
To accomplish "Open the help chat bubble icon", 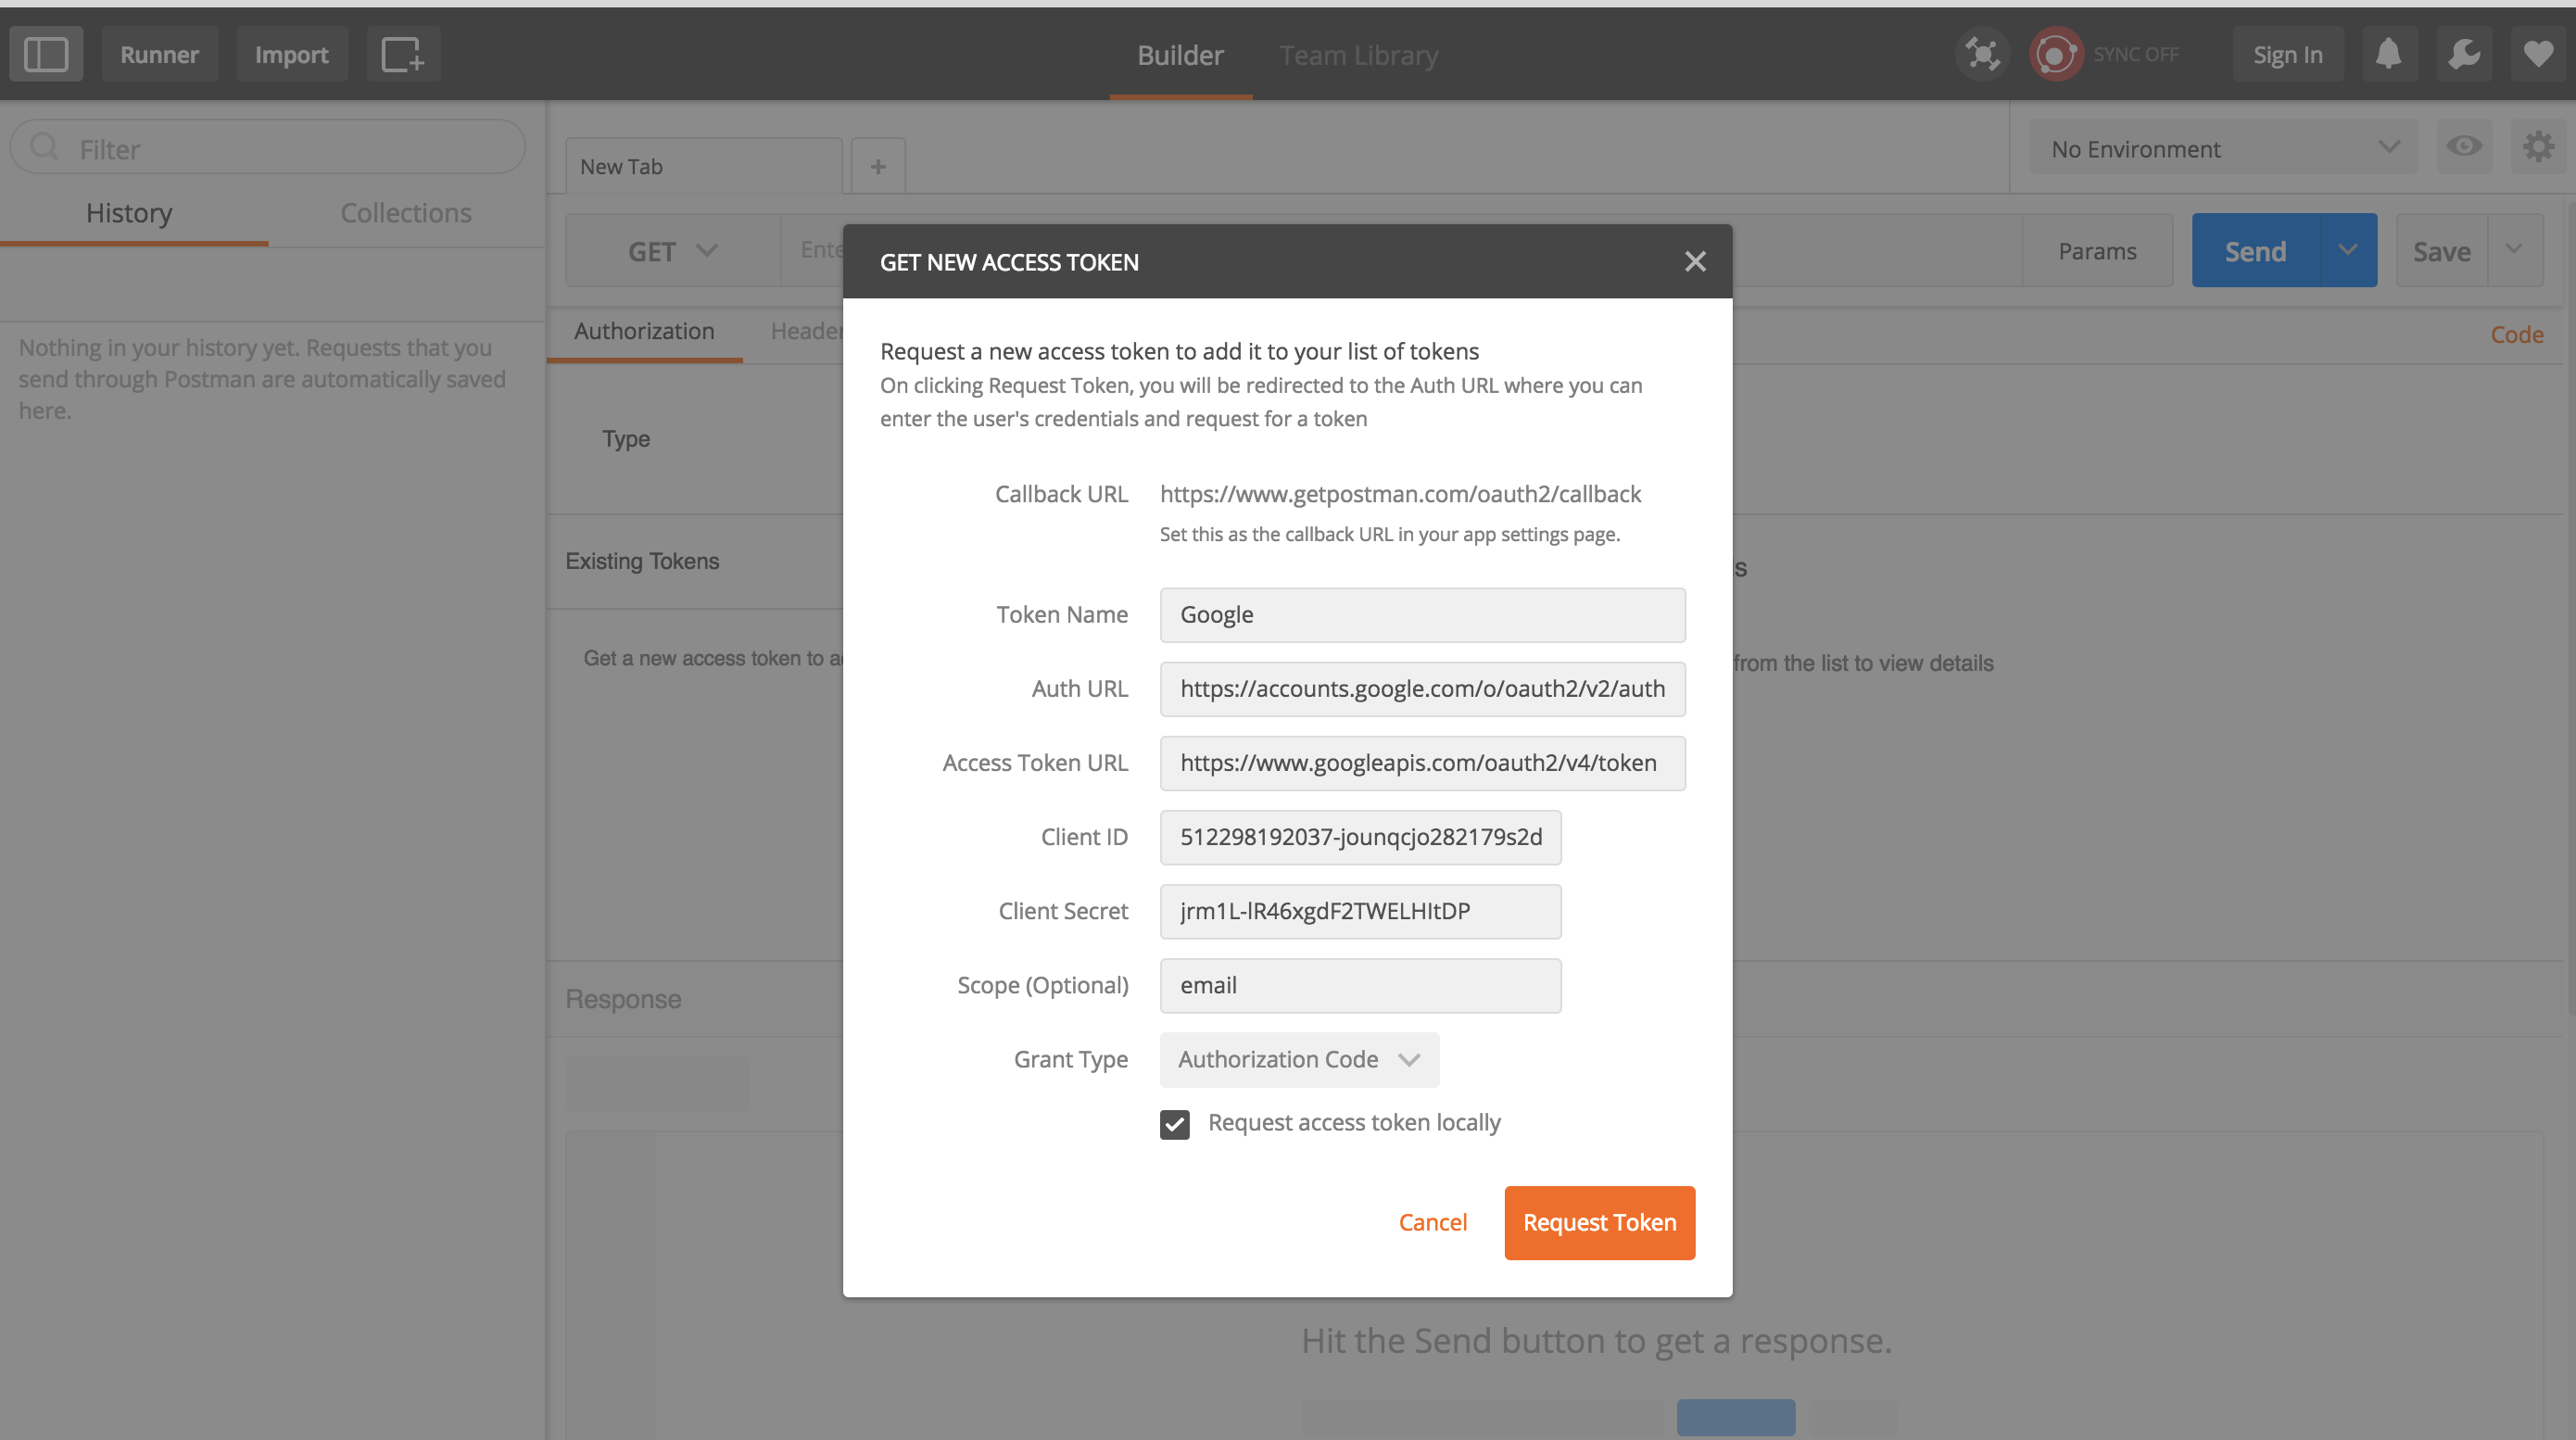I will point(2464,54).
